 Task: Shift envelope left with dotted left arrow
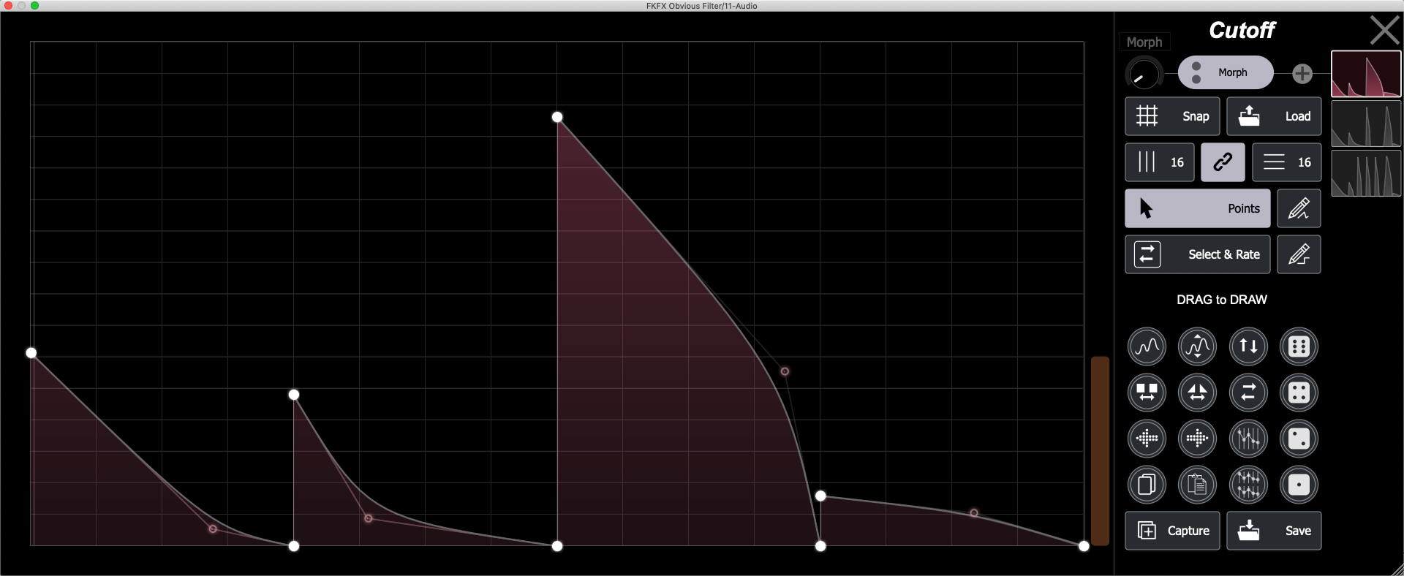pyautogui.click(x=1147, y=439)
